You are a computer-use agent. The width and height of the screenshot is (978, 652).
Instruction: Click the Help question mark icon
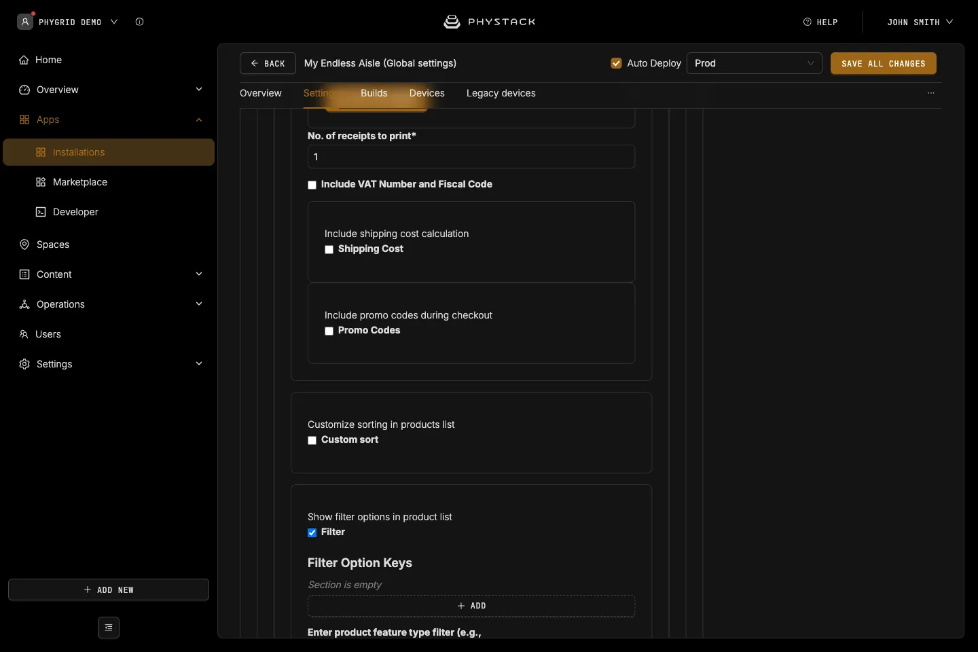808,22
